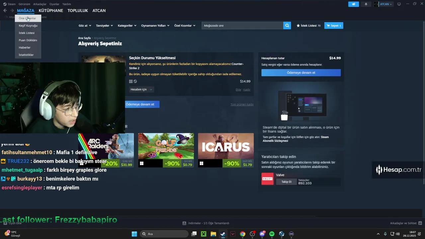Open the Oyunlar menu

[x=54, y=4]
